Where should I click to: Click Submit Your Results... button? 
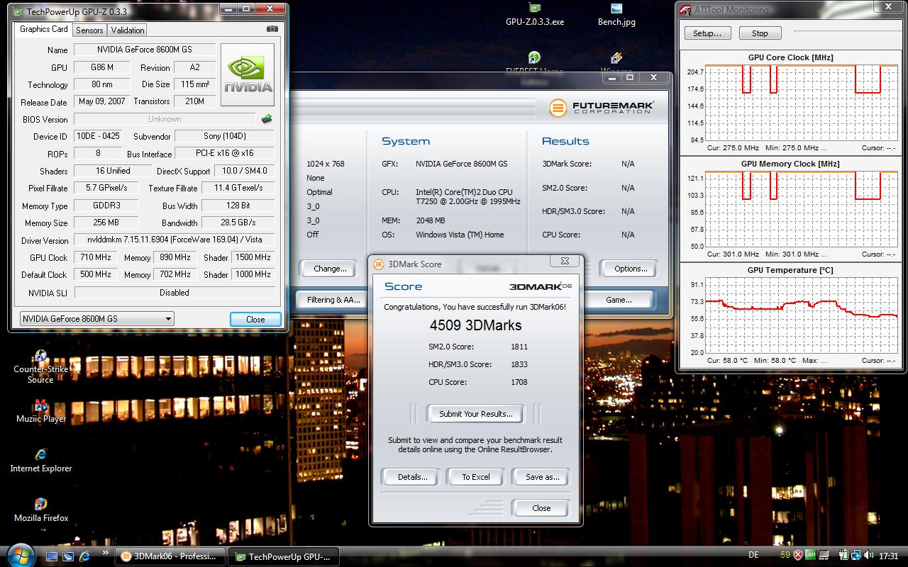click(x=475, y=414)
